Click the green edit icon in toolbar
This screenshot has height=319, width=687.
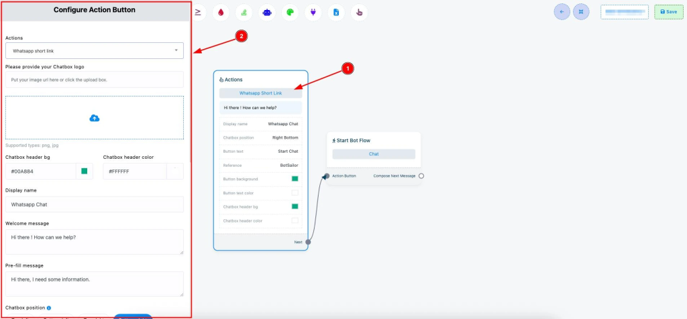(243, 12)
